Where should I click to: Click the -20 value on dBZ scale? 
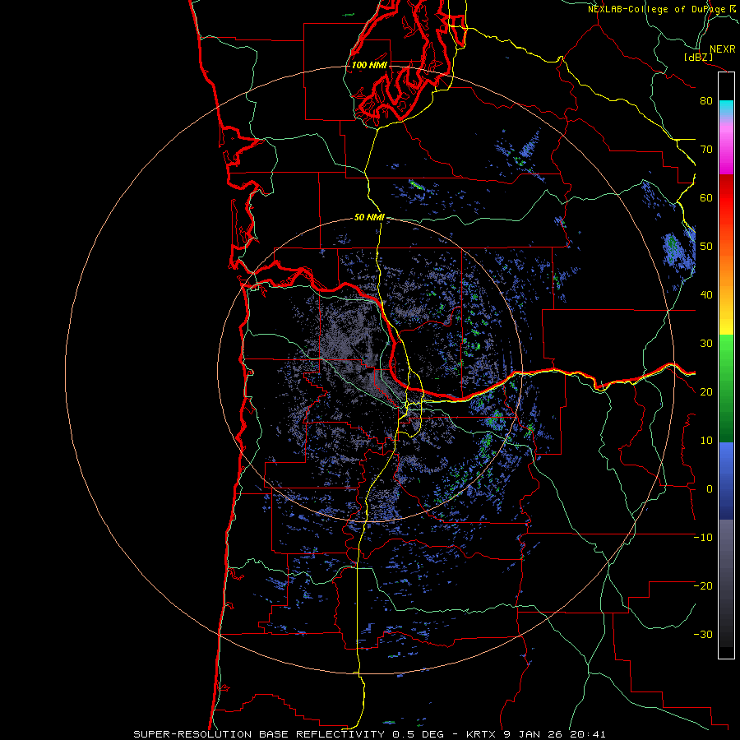(703, 586)
